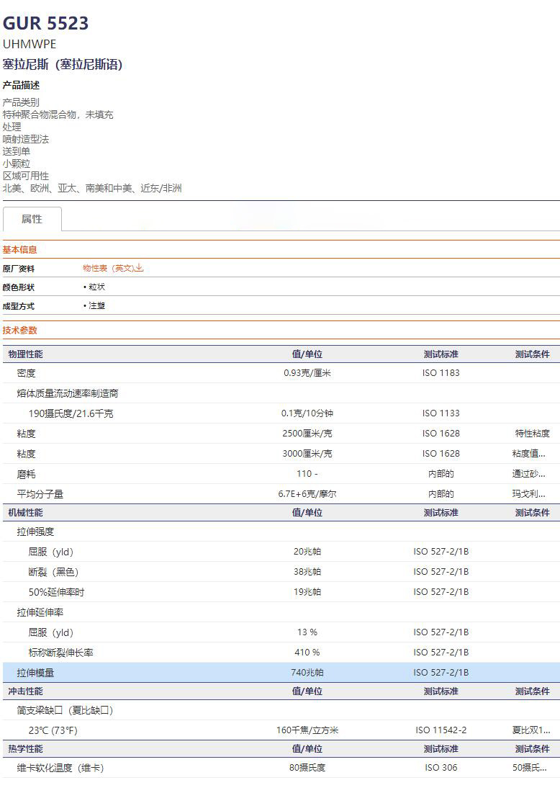Select the 平均分子量 row label
The height and width of the screenshot is (793, 560).
click(40, 494)
